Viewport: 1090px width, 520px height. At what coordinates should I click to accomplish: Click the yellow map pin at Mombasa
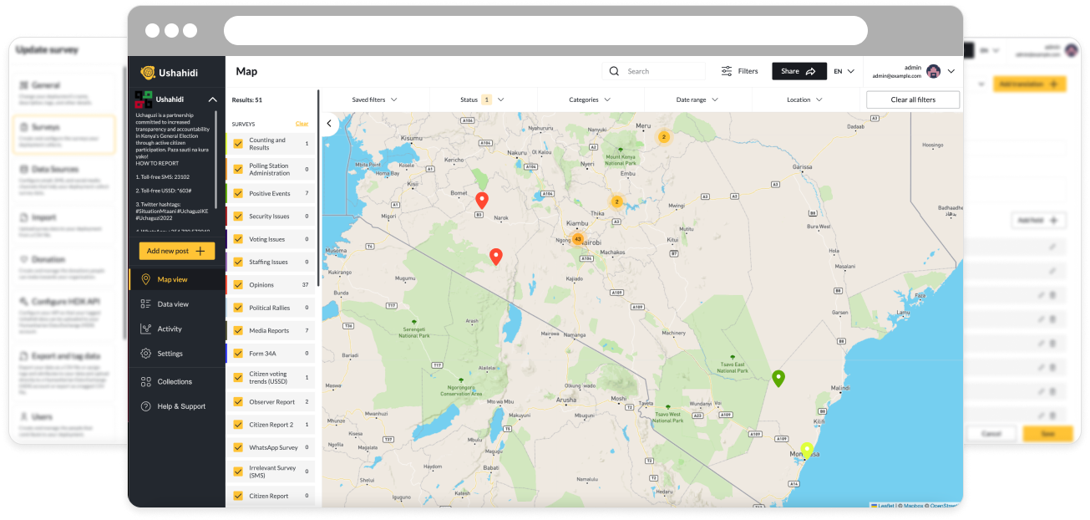point(807,451)
